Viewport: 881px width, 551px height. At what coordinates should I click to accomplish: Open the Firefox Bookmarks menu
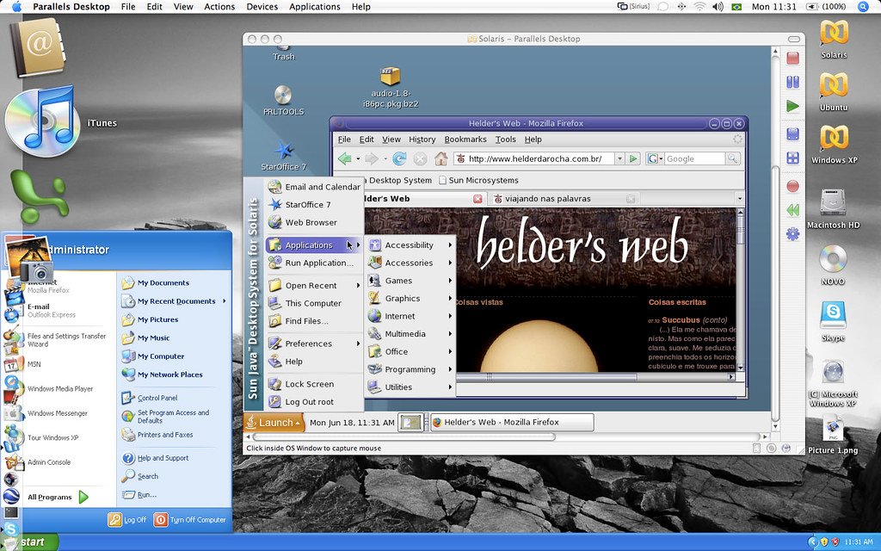pyautogui.click(x=465, y=139)
